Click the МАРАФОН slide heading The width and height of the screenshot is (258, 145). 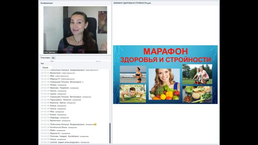165,52
